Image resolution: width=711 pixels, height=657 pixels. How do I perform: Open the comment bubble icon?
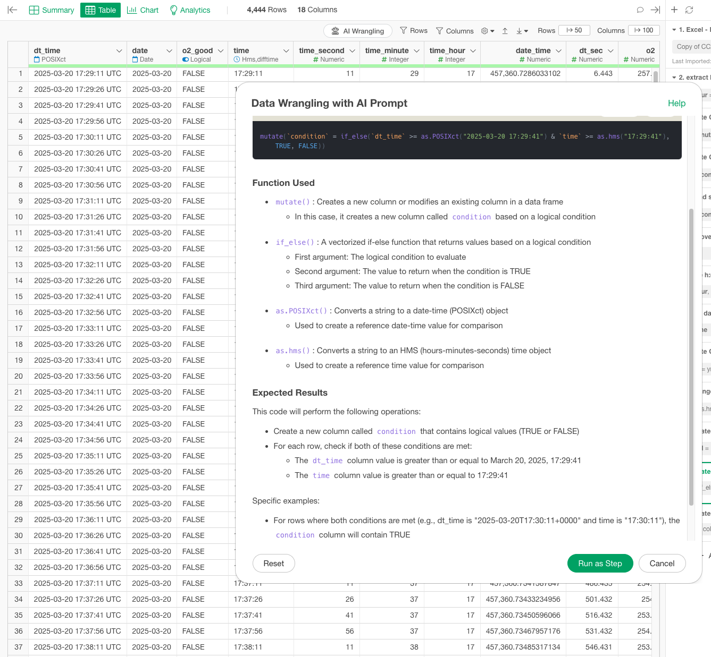point(640,10)
